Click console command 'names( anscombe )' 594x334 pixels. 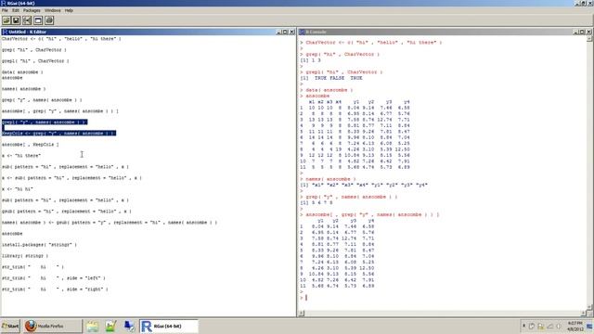pyautogui.click(x=330, y=179)
